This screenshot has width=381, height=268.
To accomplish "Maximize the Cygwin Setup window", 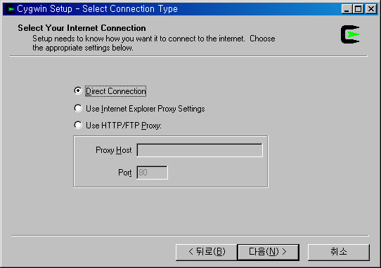I will click(359, 9).
